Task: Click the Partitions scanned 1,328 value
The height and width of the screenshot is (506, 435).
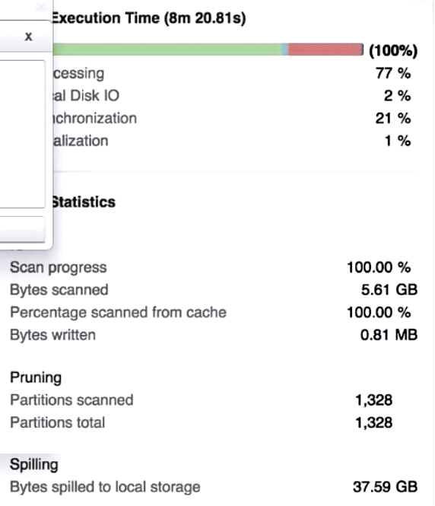Action: pos(373,400)
